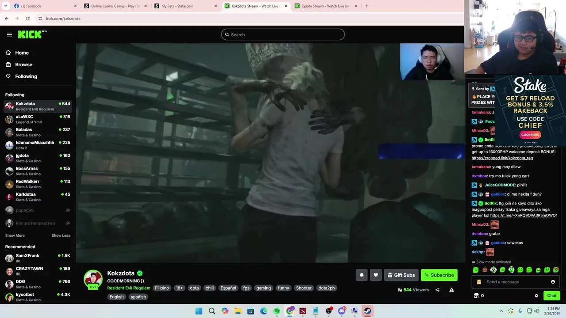Switch to My Bets - Stake.com tab

(186, 6)
